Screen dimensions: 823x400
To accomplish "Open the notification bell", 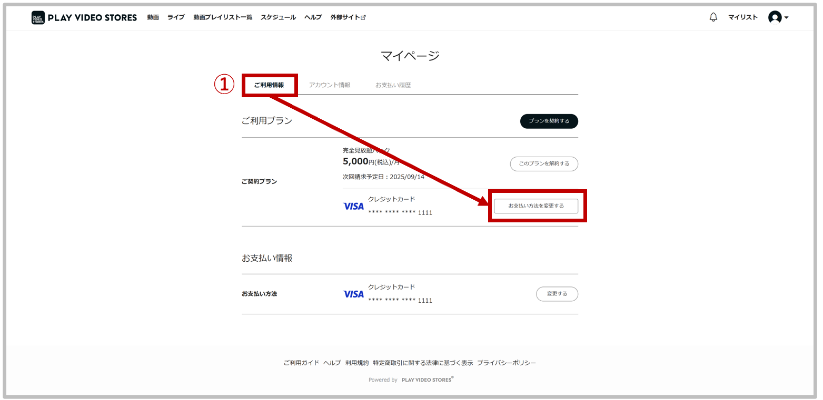I will [713, 17].
